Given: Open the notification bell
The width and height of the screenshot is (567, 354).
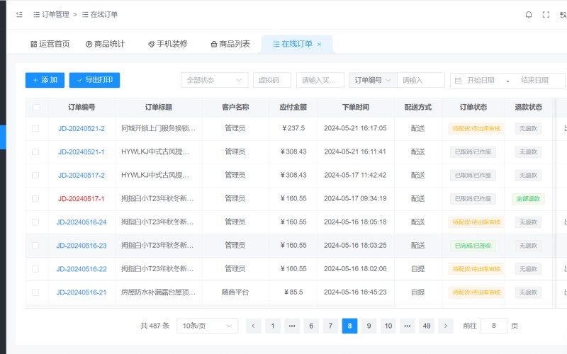Looking at the screenshot, I should pyautogui.click(x=529, y=14).
